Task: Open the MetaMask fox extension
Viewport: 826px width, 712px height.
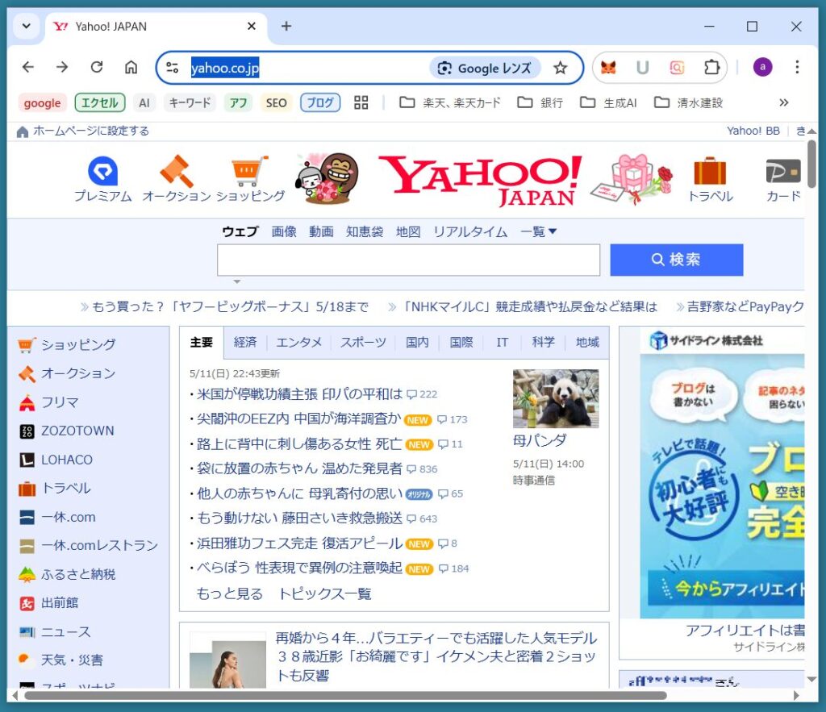Action: click(608, 68)
